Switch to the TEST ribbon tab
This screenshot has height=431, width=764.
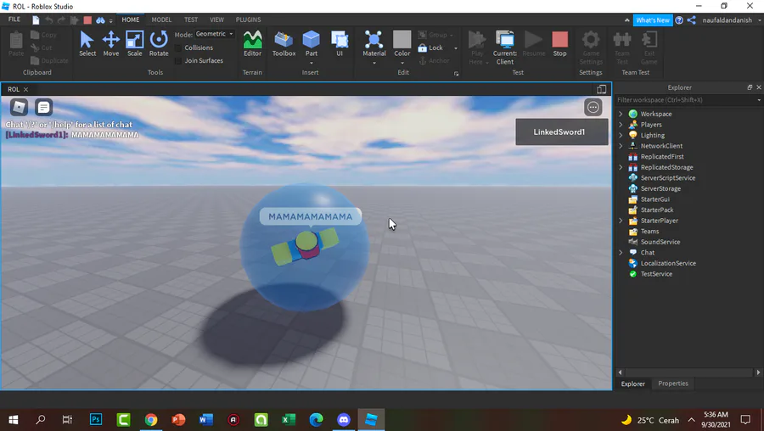191,20
